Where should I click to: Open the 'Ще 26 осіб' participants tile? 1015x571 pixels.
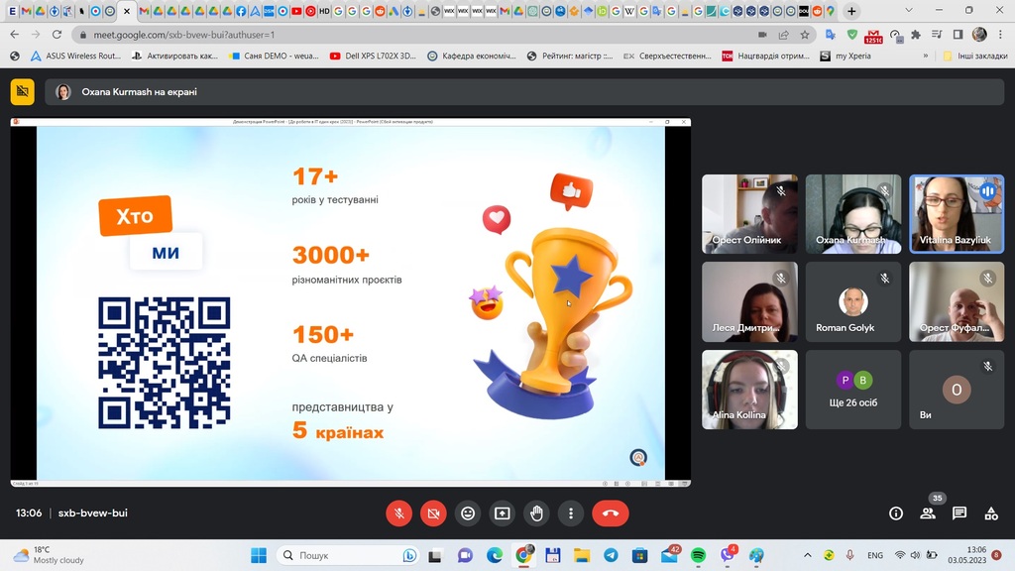(853, 389)
